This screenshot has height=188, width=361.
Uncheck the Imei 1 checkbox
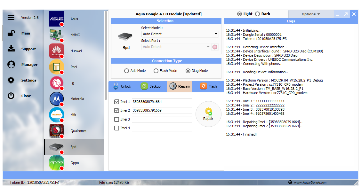click(x=117, y=102)
